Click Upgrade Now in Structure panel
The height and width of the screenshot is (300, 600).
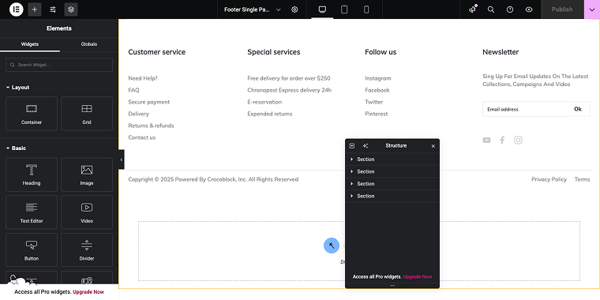click(418, 276)
